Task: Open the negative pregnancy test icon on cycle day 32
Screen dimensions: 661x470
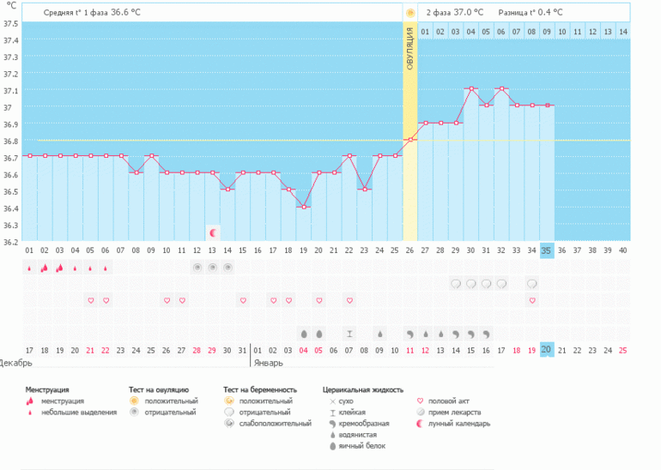Action: tap(501, 284)
